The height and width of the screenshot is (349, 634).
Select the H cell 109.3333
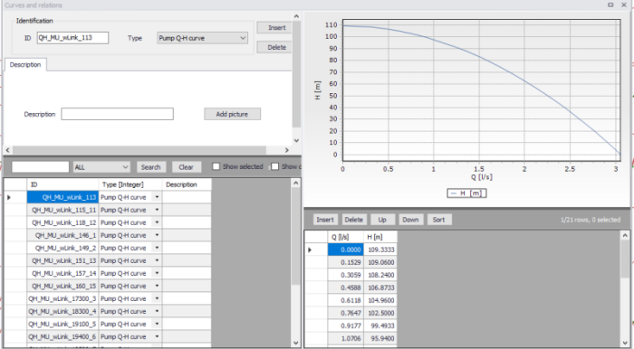pyautogui.click(x=380, y=250)
